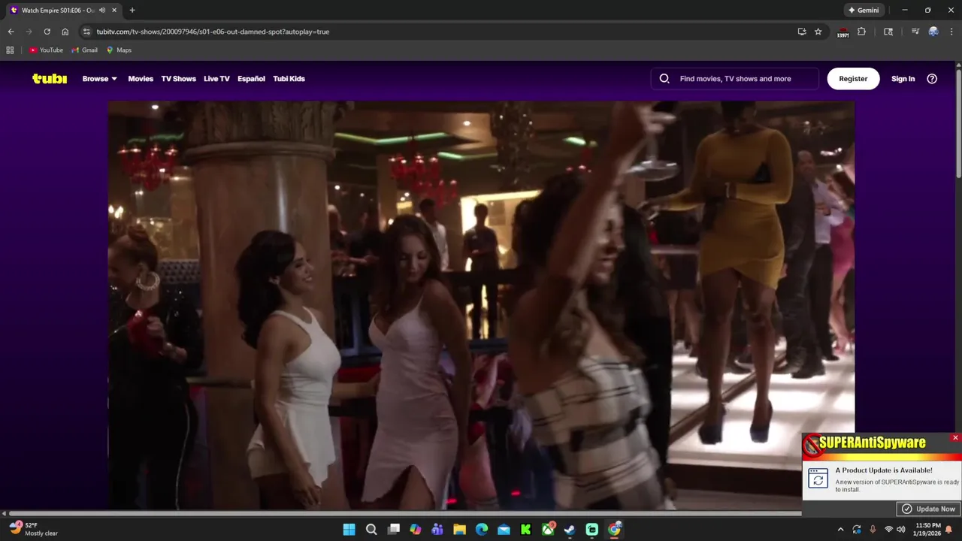
Task: Launch Microsoft Edge from the taskbar
Action: click(x=482, y=529)
